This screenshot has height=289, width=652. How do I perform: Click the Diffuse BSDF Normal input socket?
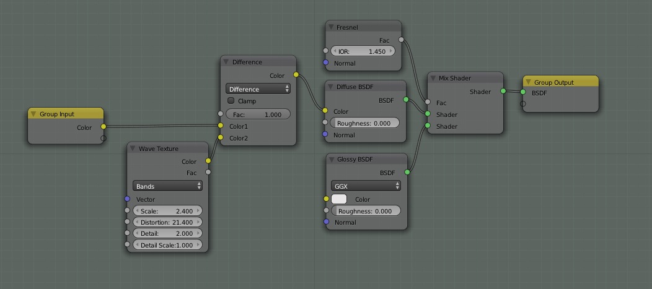point(325,134)
